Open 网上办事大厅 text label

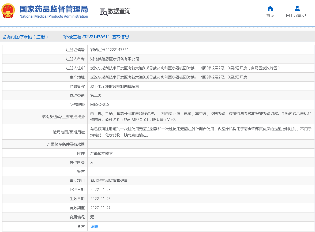[x=297, y=16]
